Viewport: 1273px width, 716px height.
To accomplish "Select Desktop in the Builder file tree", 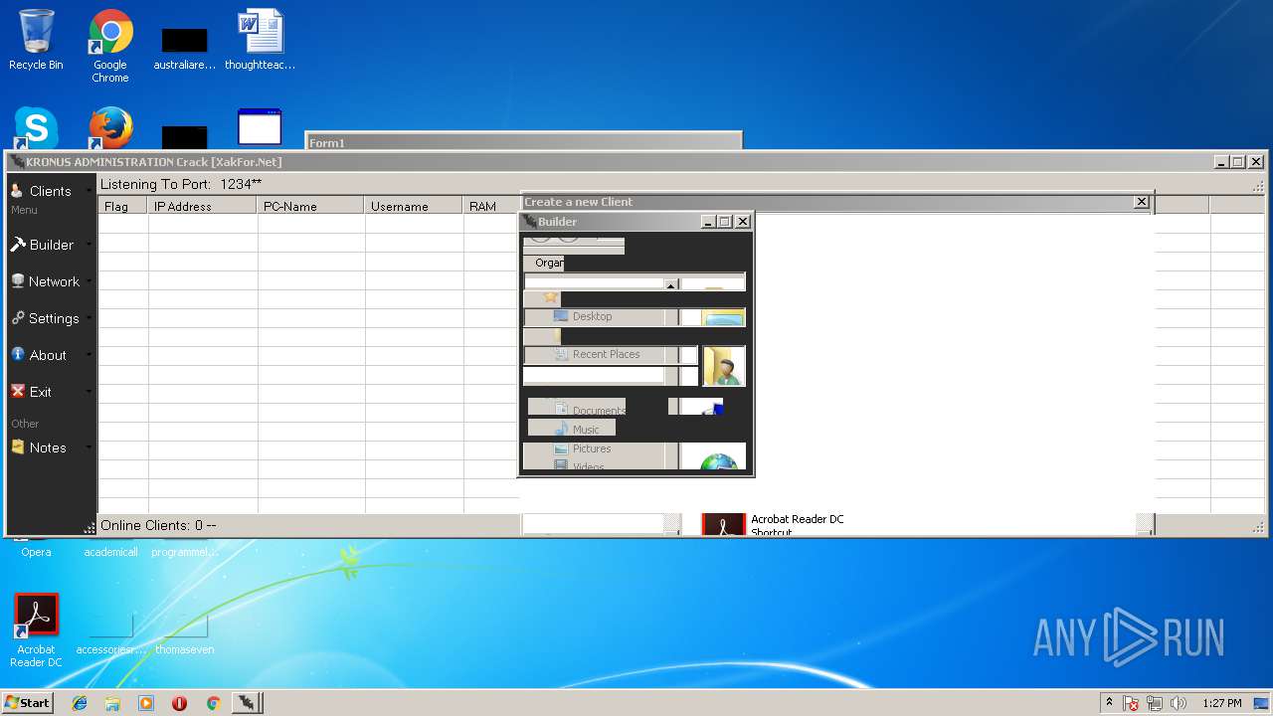I will click(592, 316).
